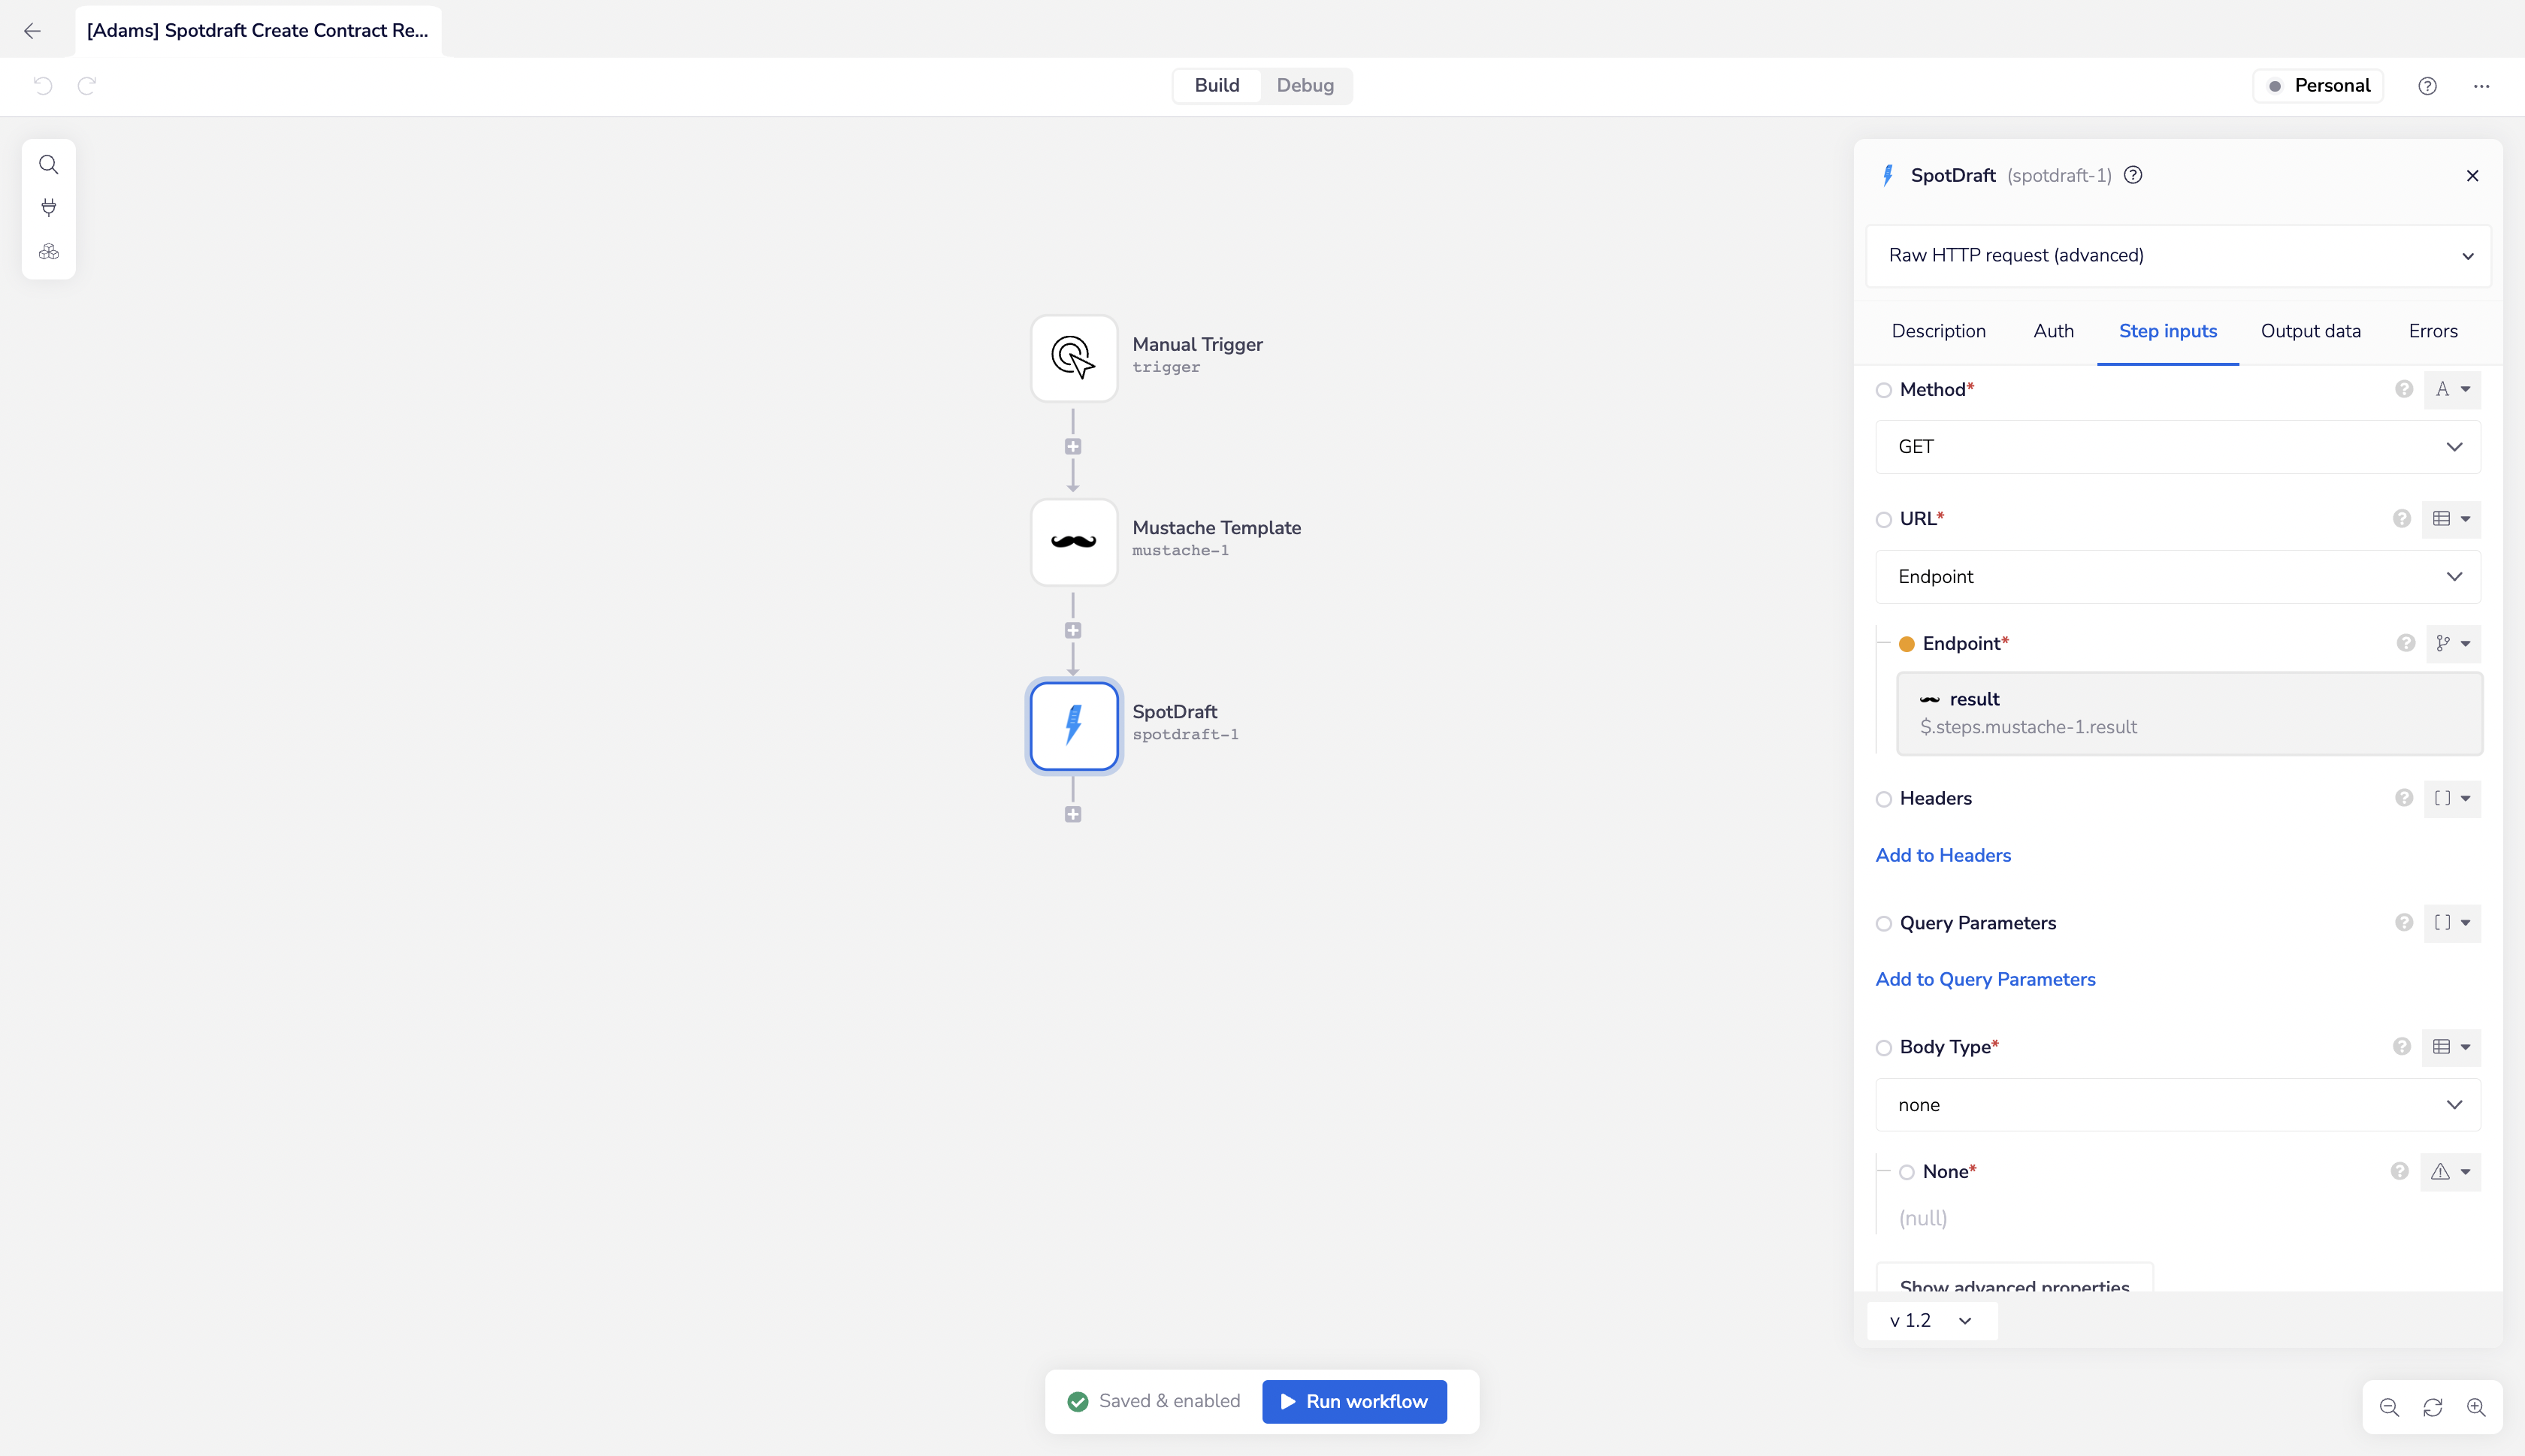
Task: Click the Endpoint result value field
Action: (2188, 713)
